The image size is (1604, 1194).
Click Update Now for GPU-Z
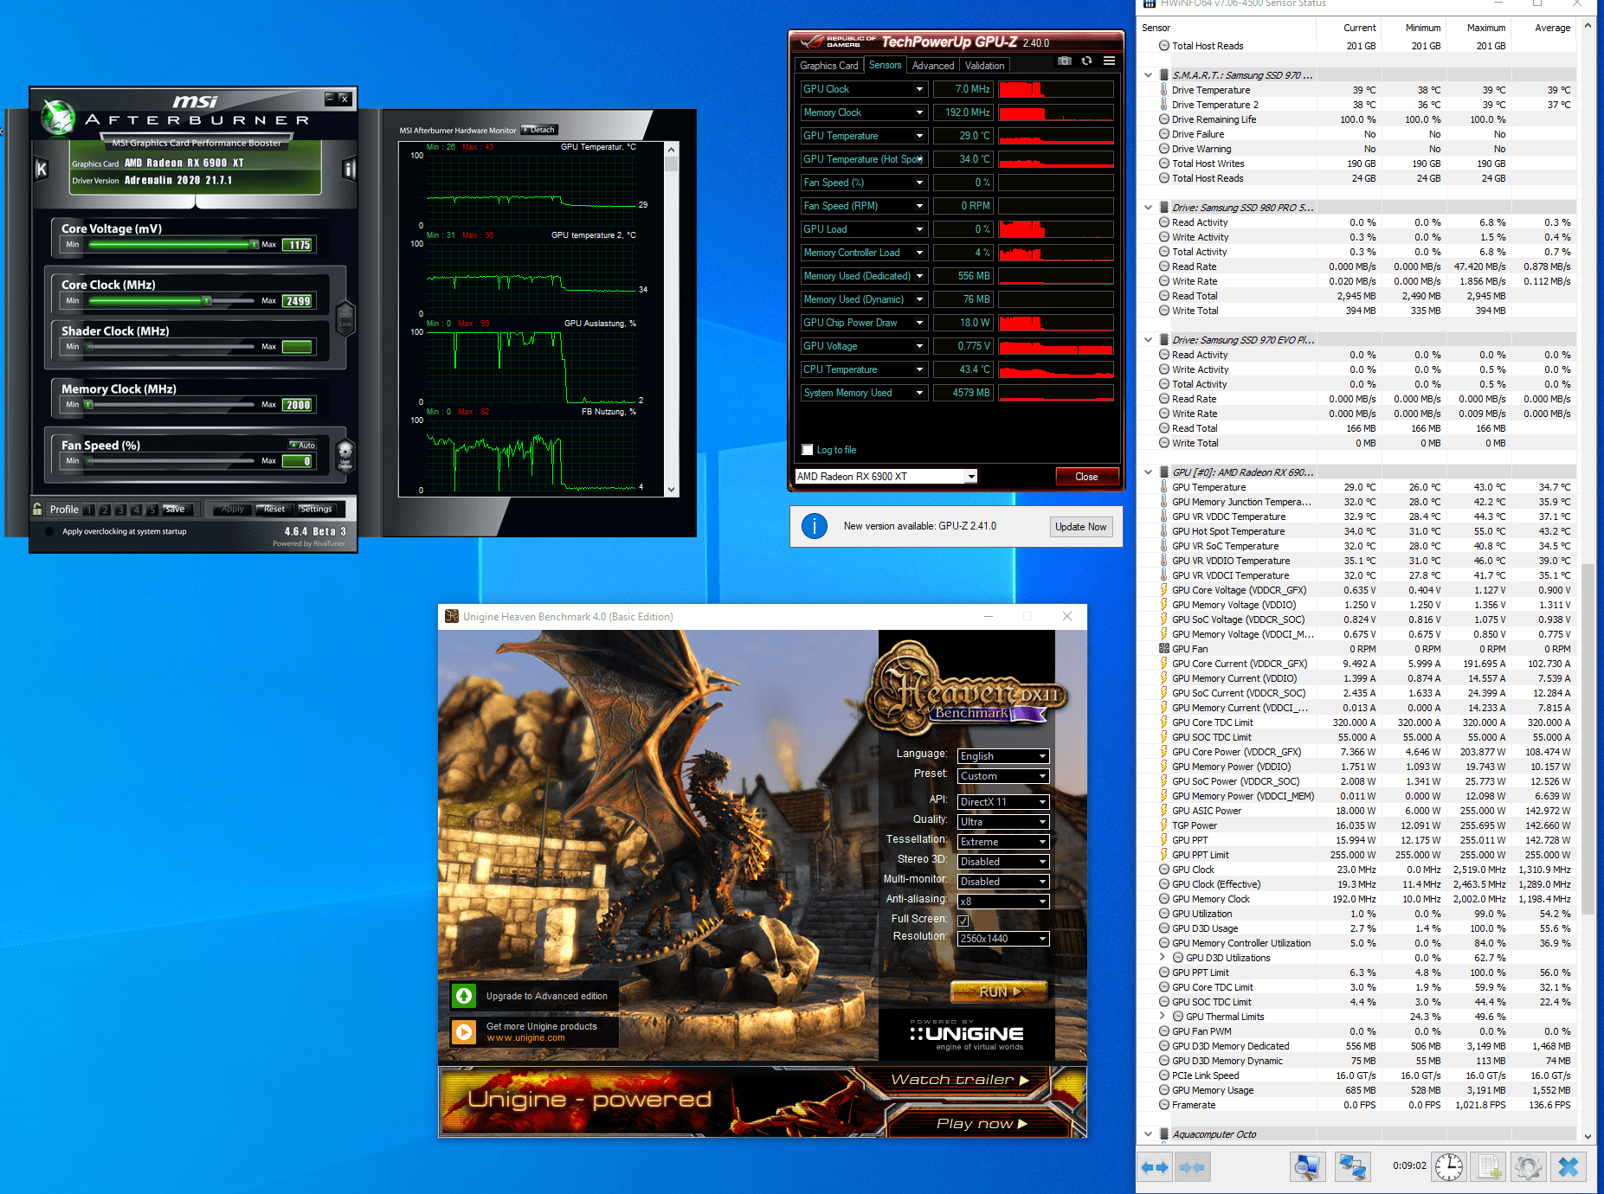click(x=1080, y=527)
